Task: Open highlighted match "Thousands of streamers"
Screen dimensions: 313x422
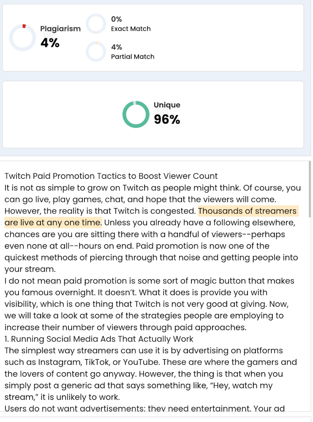Action: point(247,211)
